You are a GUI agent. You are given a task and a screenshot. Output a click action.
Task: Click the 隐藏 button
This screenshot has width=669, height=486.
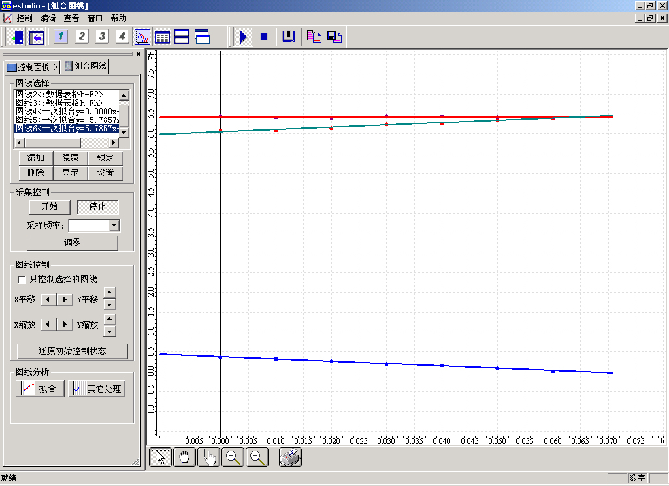point(71,157)
